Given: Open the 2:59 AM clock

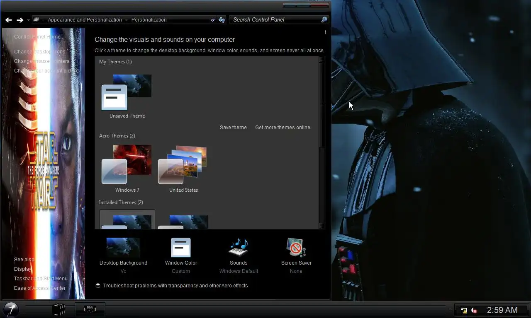Looking at the screenshot, I should [502, 310].
